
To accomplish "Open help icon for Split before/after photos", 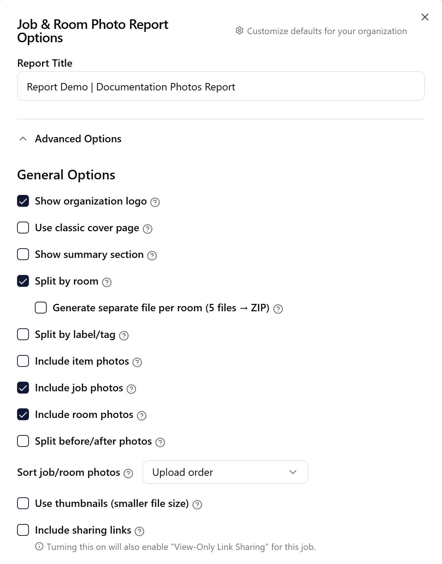I will [x=160, y=442].
